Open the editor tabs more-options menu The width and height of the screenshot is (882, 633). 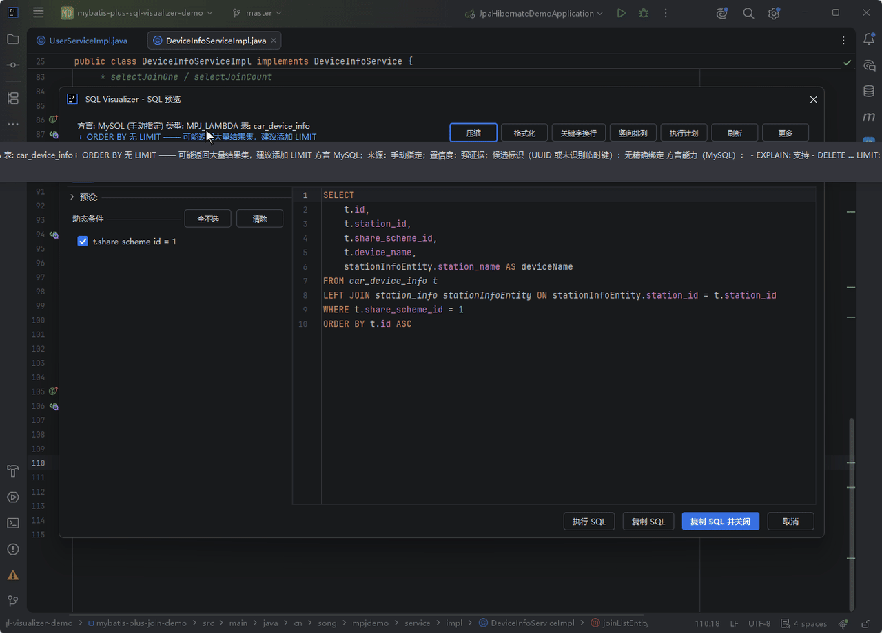843,41
